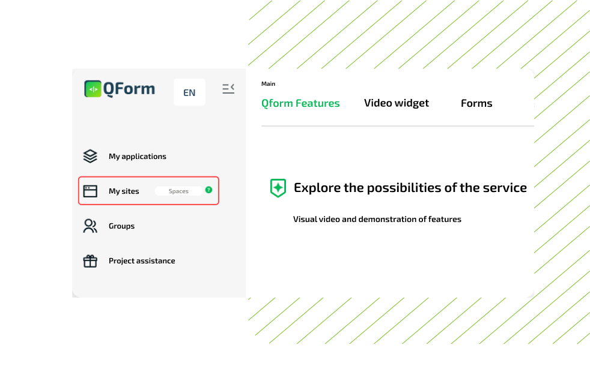Open the My applications label
The width and height of the screenshot is (590, 366).
pyautogui.click(x=138, y=157)
